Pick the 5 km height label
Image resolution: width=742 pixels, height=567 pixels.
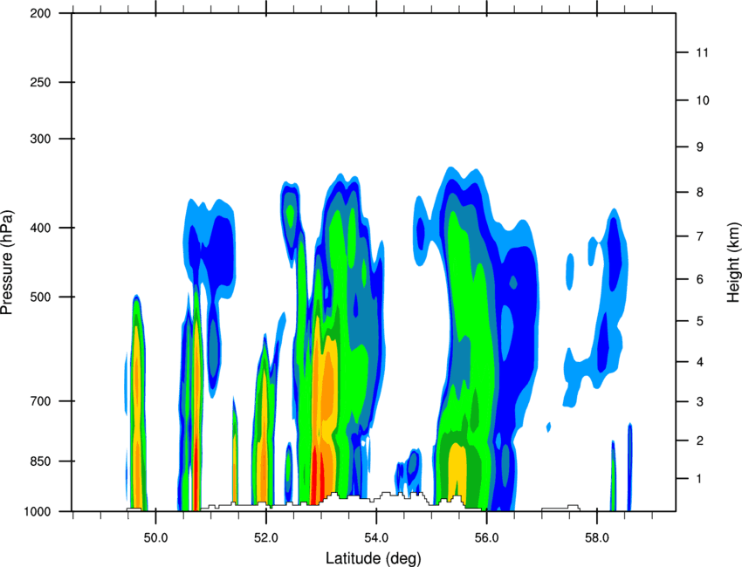point(699,322)
